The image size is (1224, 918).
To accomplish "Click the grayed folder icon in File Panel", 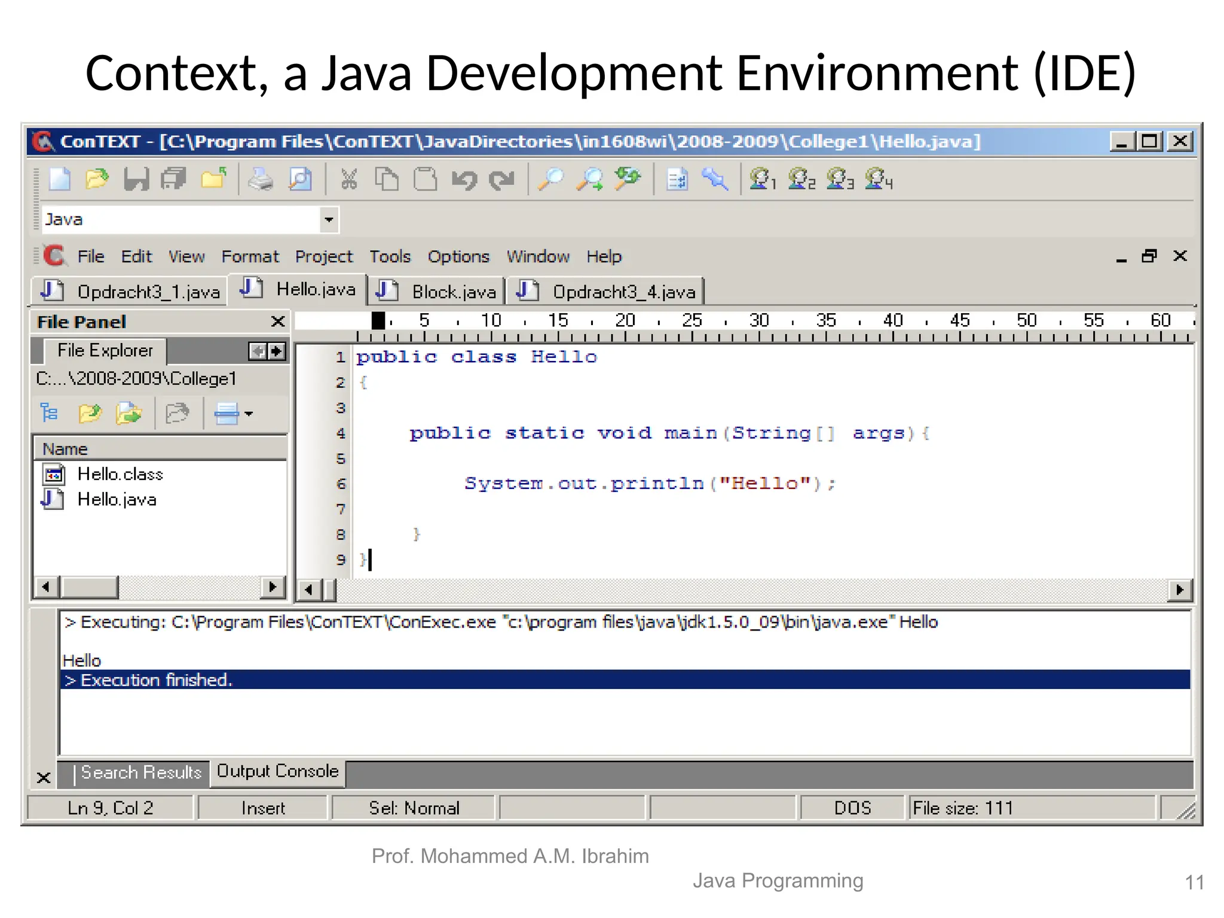I will click(177, 413).
